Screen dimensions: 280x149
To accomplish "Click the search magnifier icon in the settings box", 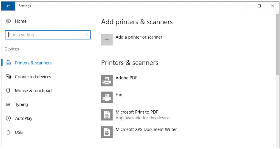I will click(x=87, y=35).
